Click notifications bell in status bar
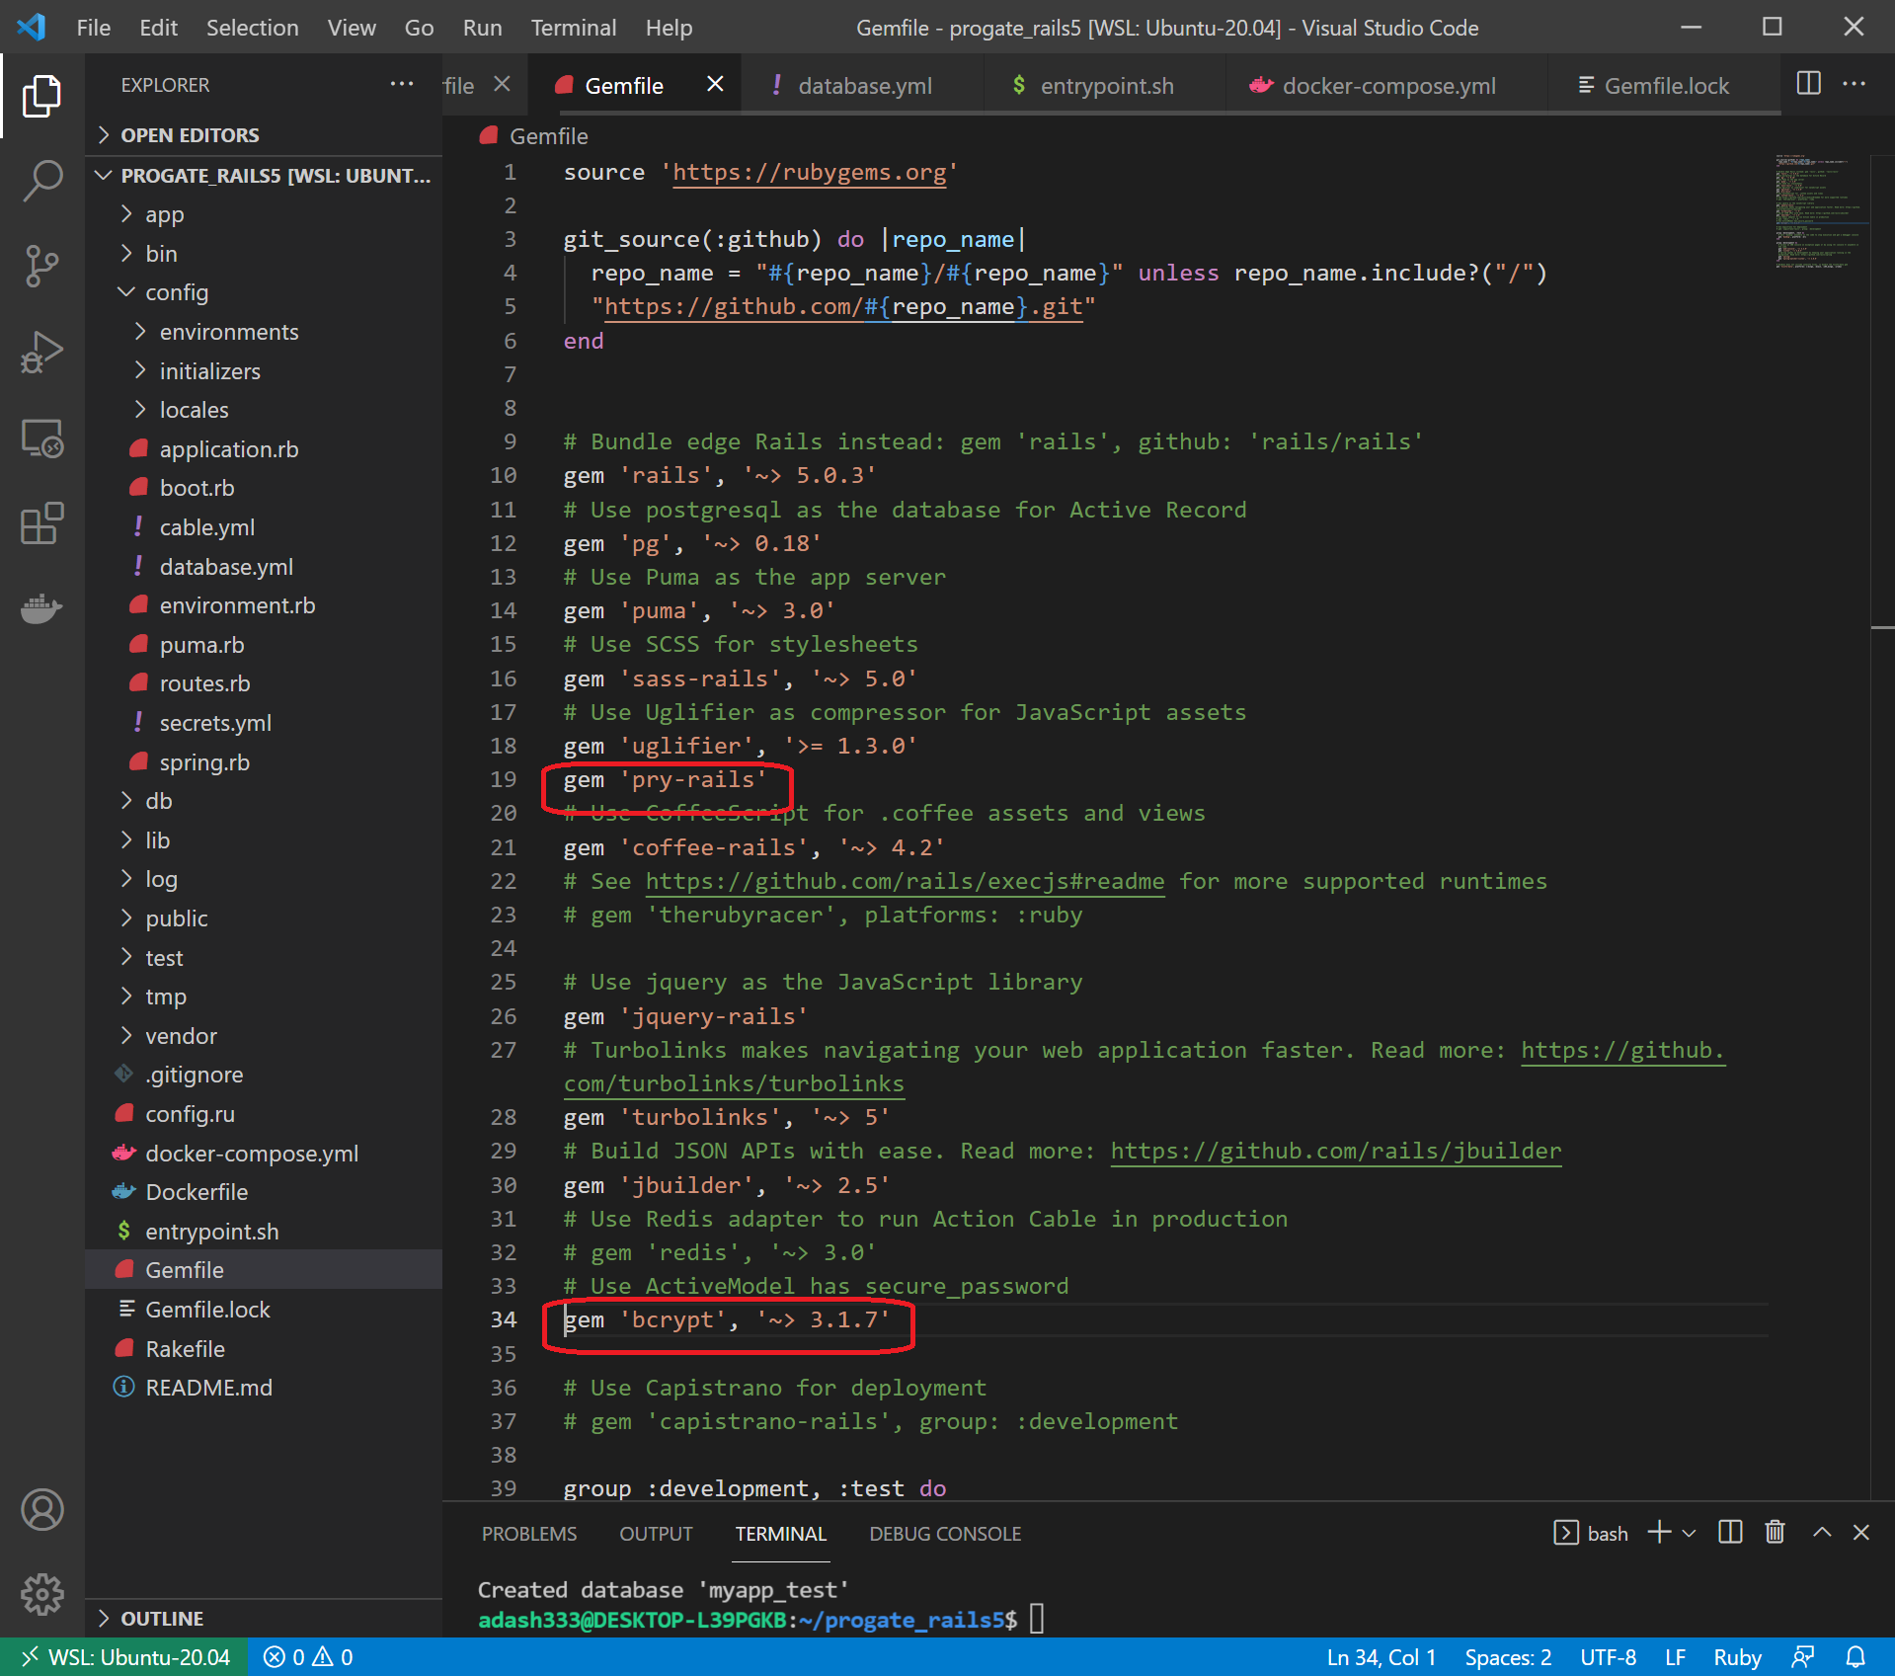Screen dimensions: 1895x1676 [x=1856, y=1657]
